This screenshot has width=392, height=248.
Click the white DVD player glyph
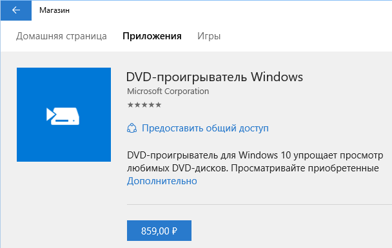[63, 116]
